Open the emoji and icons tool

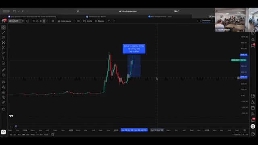coord(4,63)
